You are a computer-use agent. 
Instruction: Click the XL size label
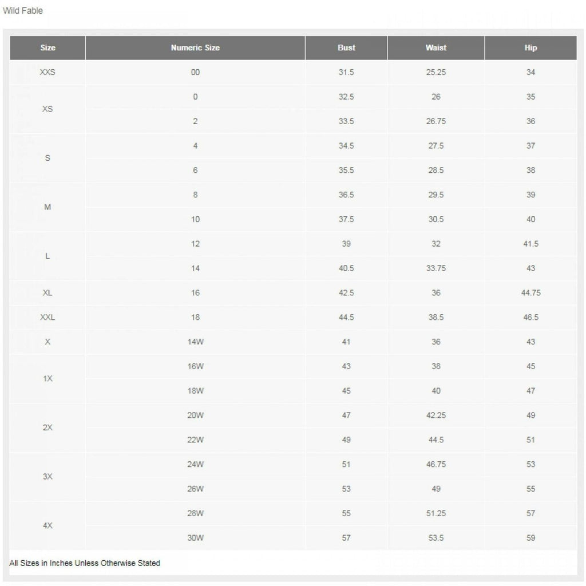(47, 293)
